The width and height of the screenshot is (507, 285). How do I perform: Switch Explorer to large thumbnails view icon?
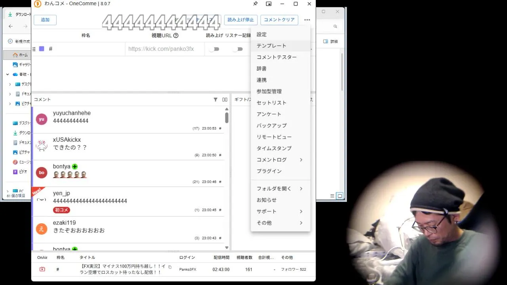(x=339, y=196)
